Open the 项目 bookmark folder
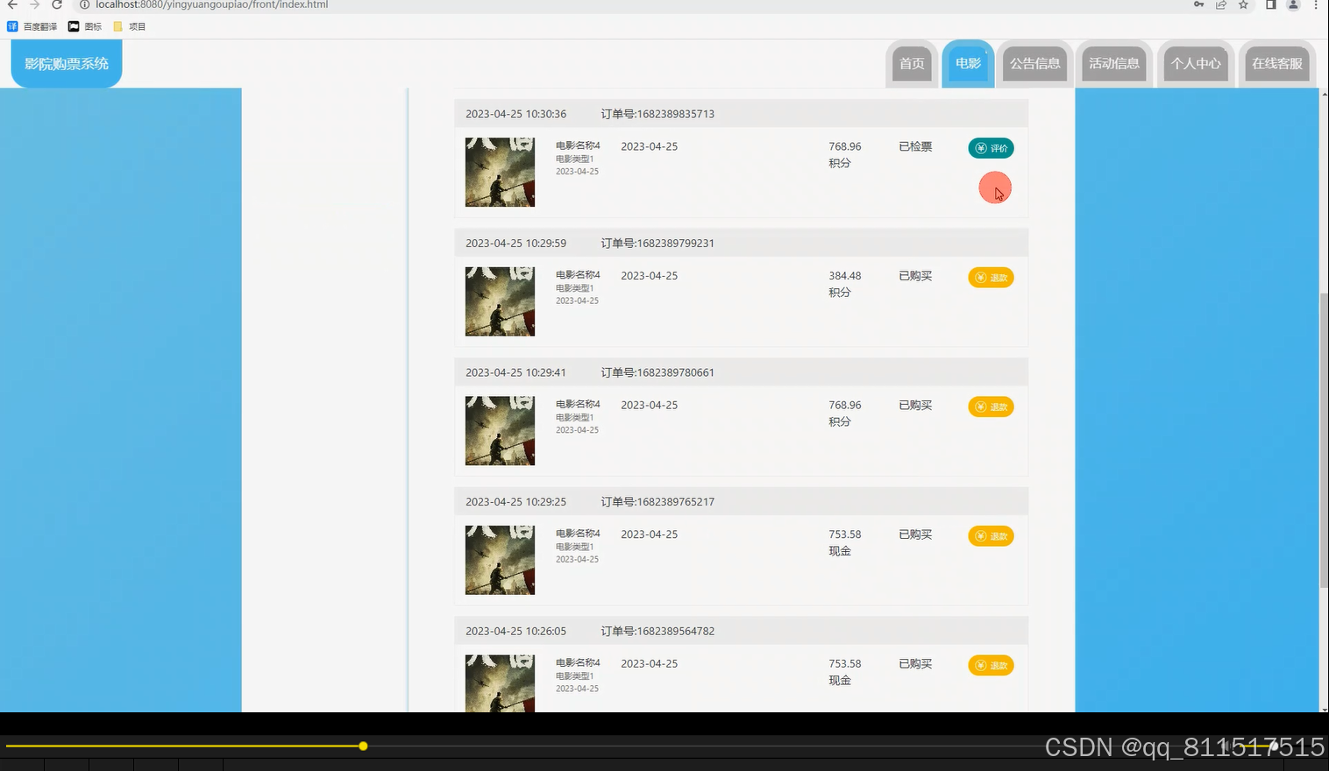 [129, 26]
